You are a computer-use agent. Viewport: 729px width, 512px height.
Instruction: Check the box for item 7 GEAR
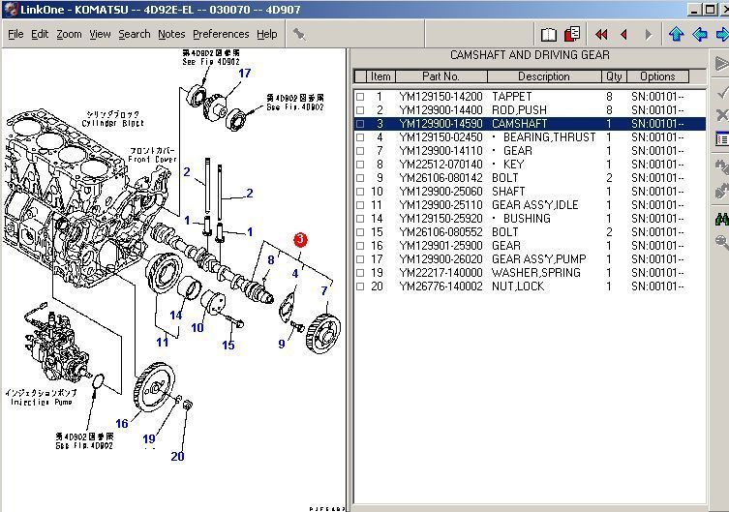pyautogui.click(x=360, y=151)
